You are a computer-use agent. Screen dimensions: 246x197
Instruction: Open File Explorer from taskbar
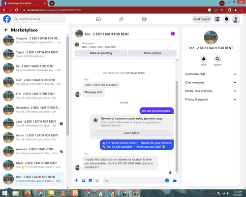point(16,193)
